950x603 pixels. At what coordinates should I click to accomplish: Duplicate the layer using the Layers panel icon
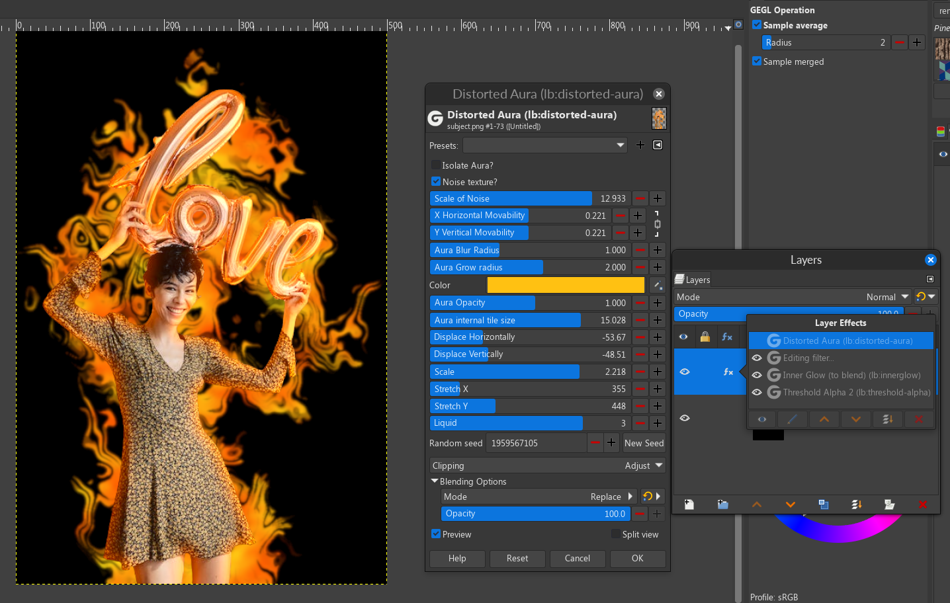point(823,504)
